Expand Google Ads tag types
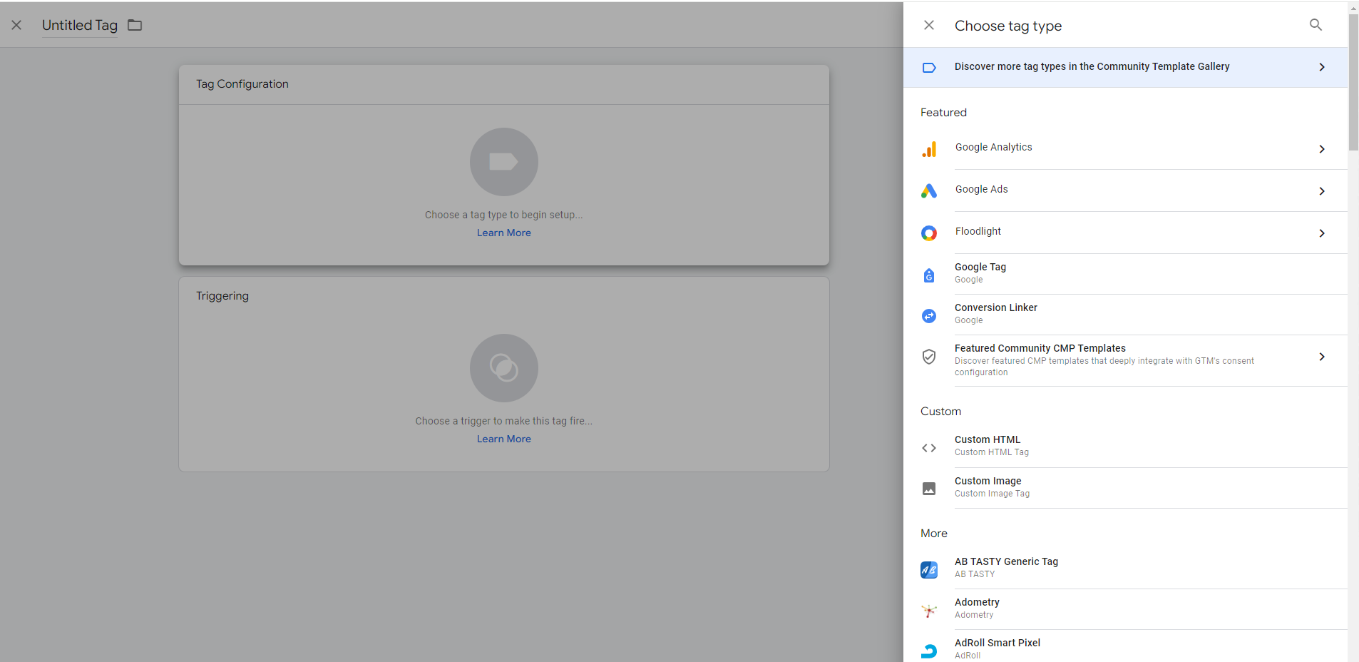 [1322, 191]
